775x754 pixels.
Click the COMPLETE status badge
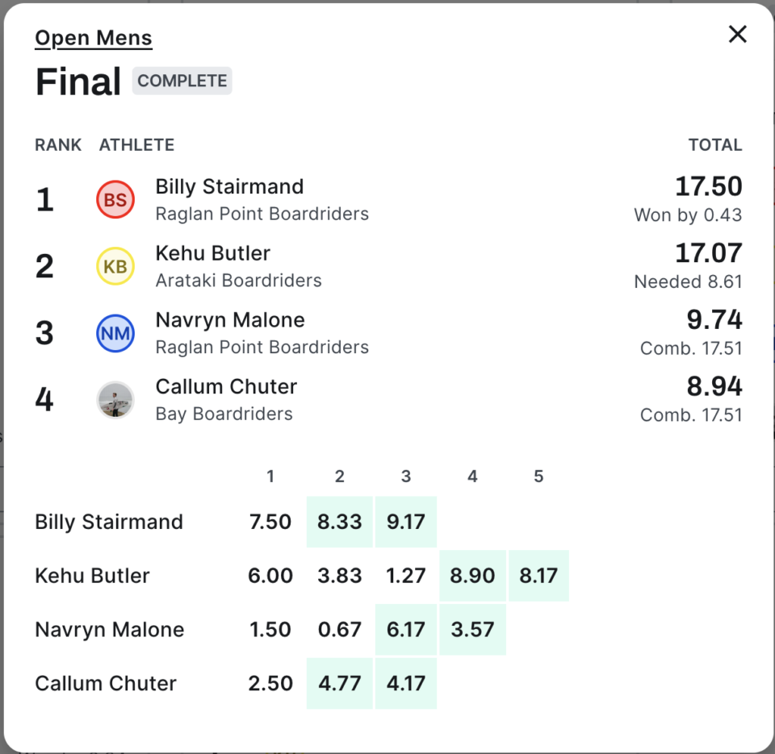(182, 81)
